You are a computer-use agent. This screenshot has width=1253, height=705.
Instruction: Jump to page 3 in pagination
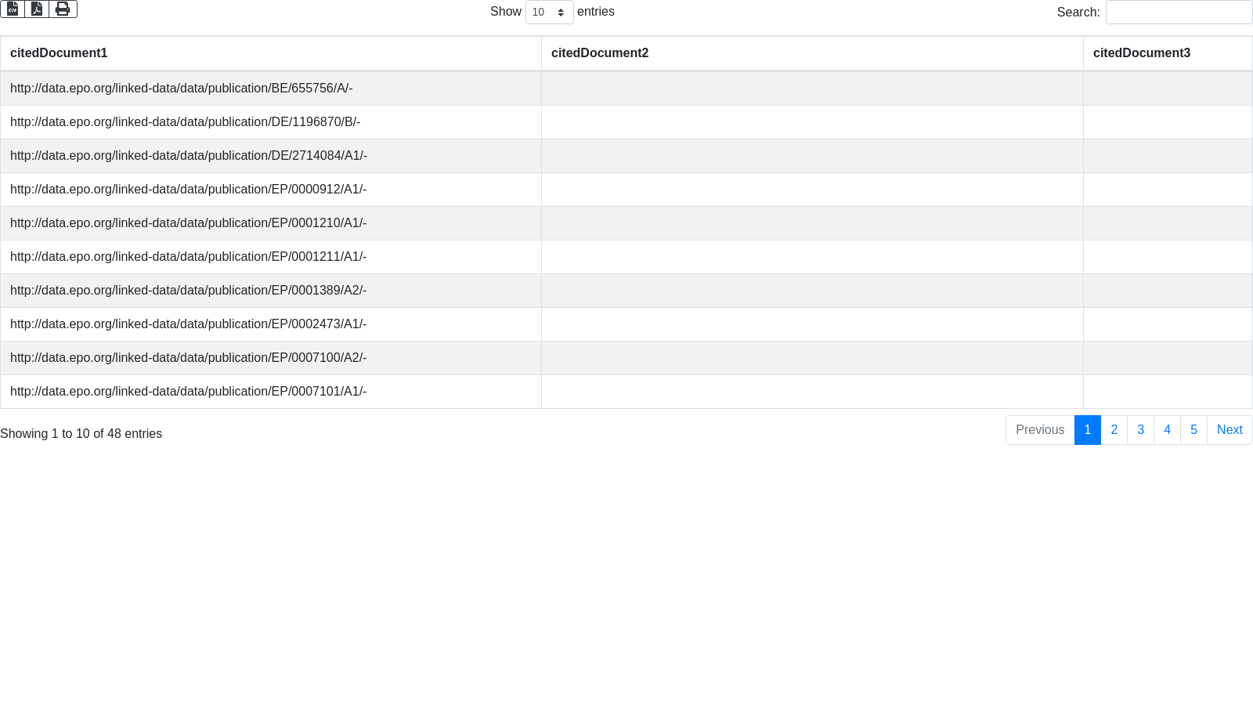(x=1140, y=430)
